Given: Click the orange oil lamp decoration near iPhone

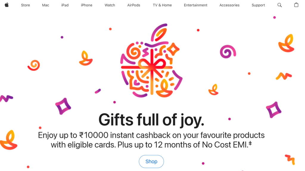Looking at the screenshot, I should coord(85,58).
